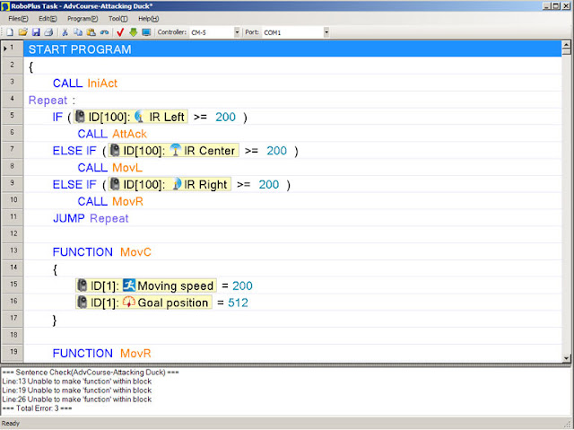Click ELSE IF on line 7
Screen dimensions: 574x430
point(74,151)
